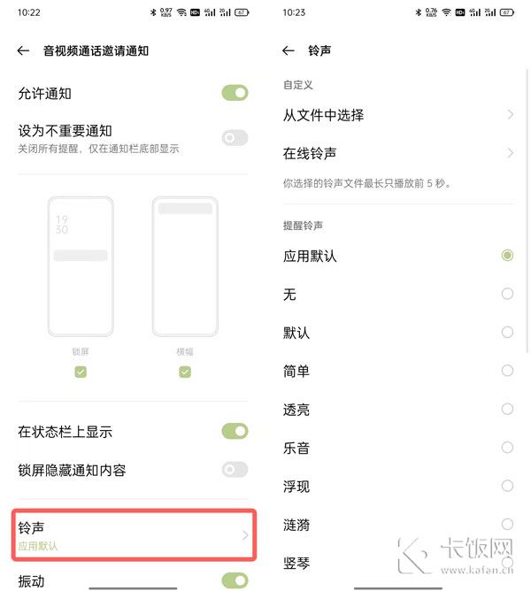Tap Bluetooth icon in left status bar
The height and width of the screenshot is (591, 531).
click(153, 12)
